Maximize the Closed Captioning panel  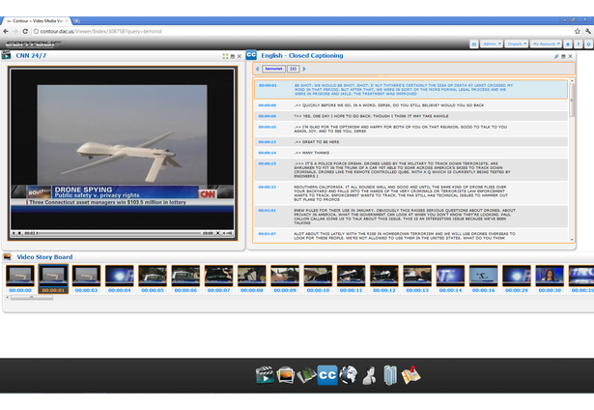(x=563, y=56)
